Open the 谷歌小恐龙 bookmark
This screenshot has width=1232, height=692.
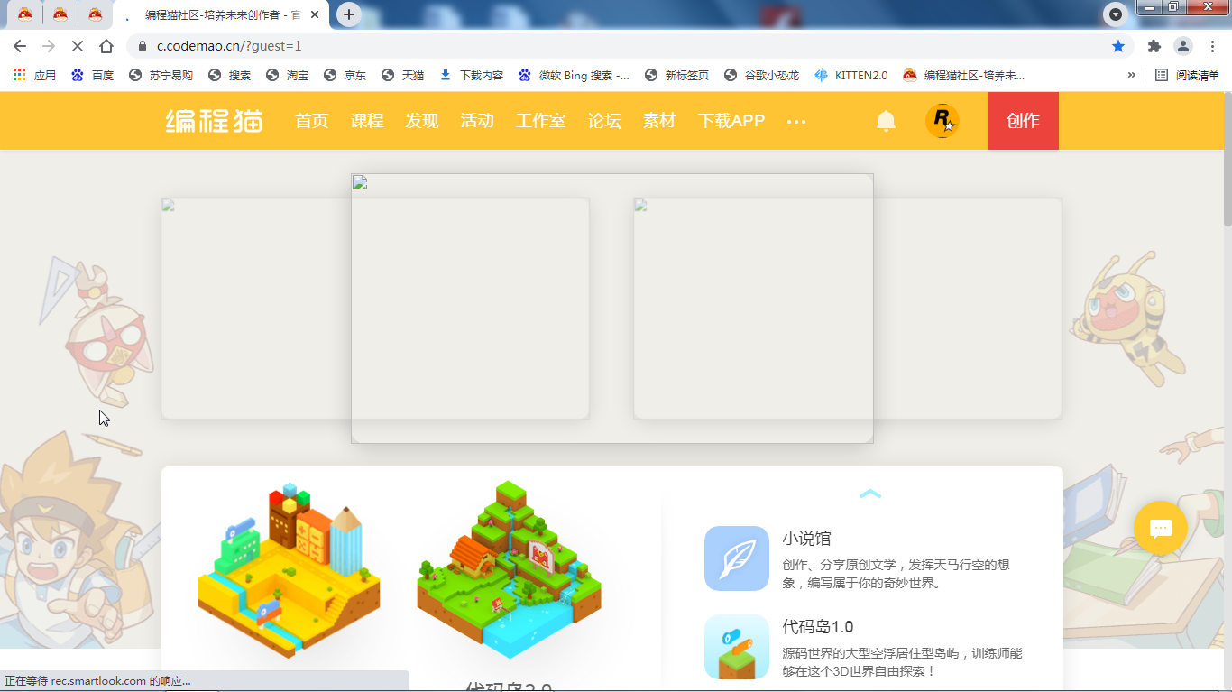[x=761, y=76]
